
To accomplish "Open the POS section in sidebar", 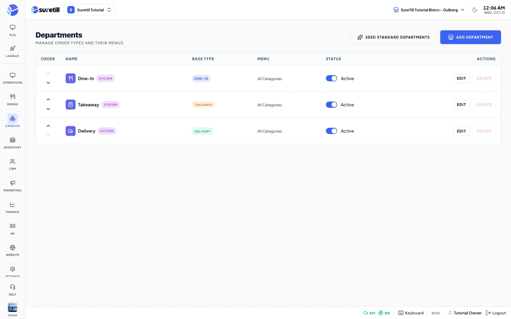I will point(12,30).
